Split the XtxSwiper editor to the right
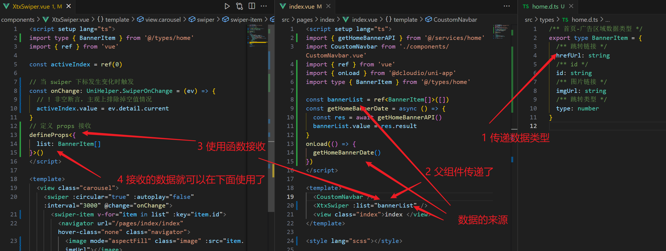This screenshot has height=251, width=666. point(252,6)
